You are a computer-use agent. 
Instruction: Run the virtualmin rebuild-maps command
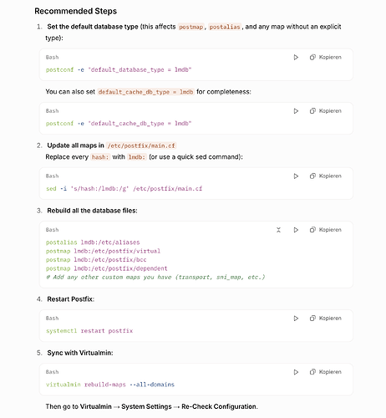296,372
